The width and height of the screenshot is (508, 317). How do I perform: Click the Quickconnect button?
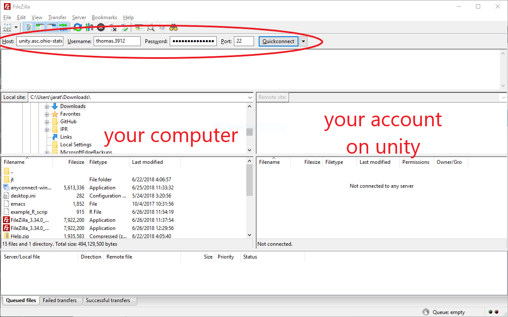coord(278,41)
